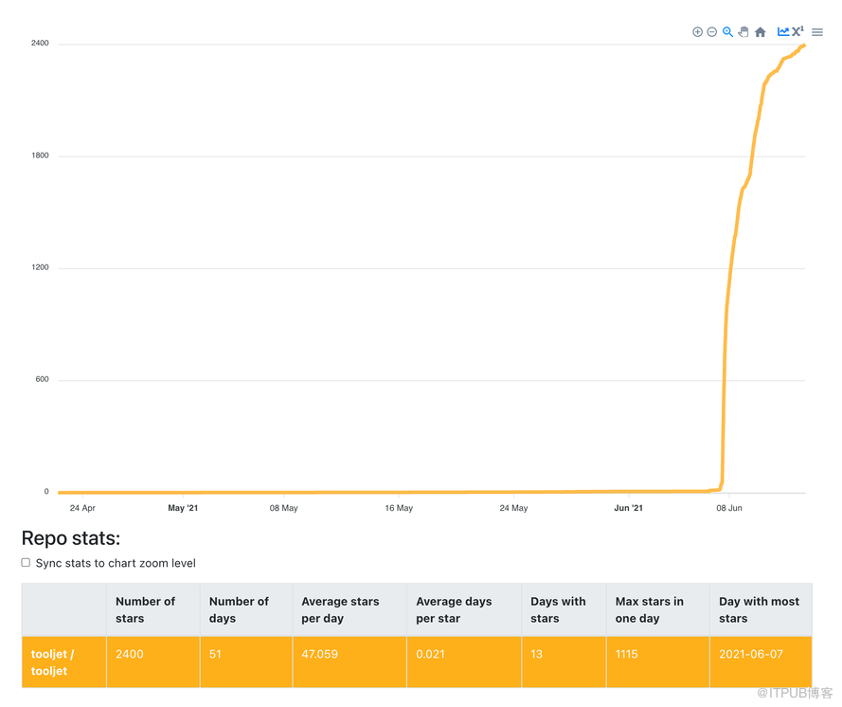Click the Day with most stars header
Viewport: 842px width, 707px height.
click(x=759, y=609)
